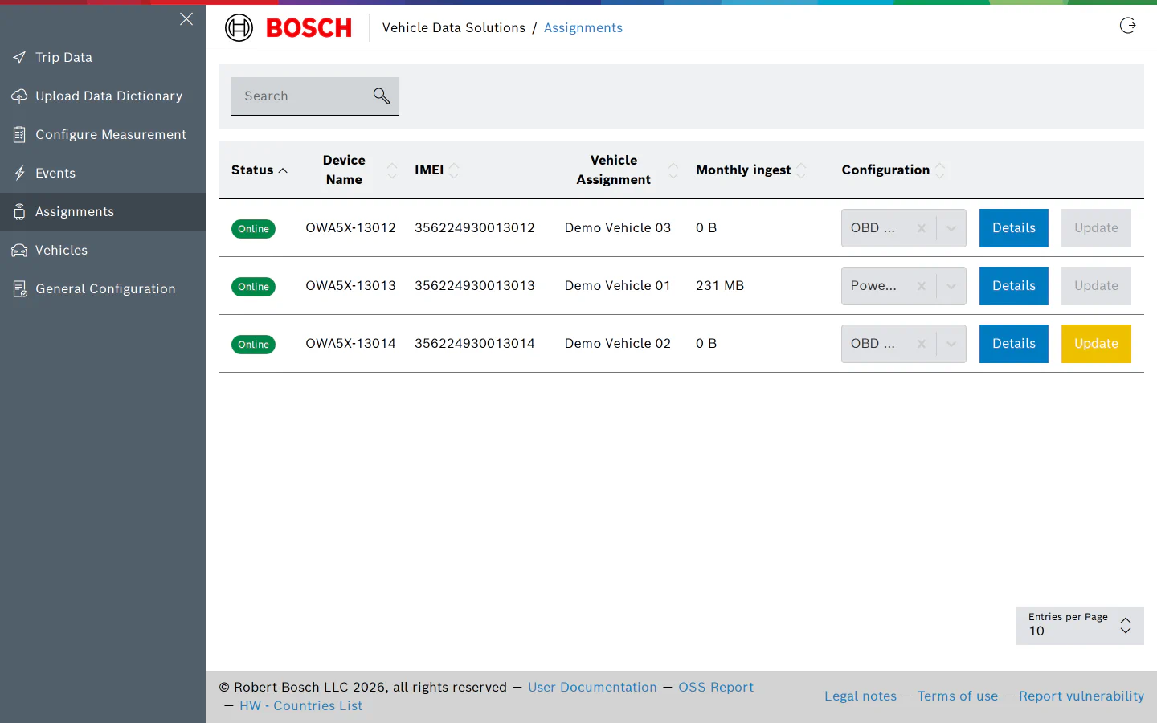This screenshot has height=723, width=1157.
Task: Click Demo Vehicle 03 cell
Action: point(617,228)
